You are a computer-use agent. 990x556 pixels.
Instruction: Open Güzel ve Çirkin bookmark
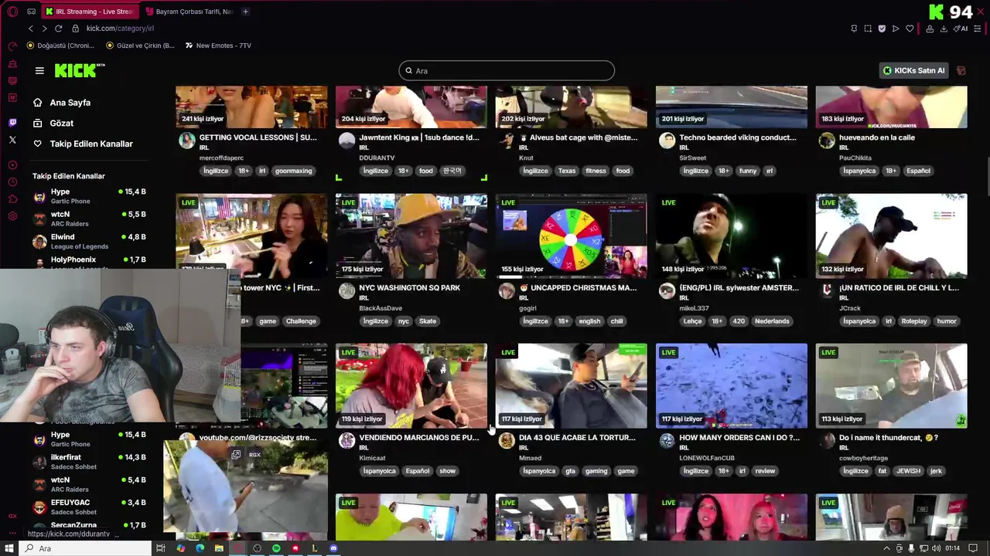pos(140,46)
